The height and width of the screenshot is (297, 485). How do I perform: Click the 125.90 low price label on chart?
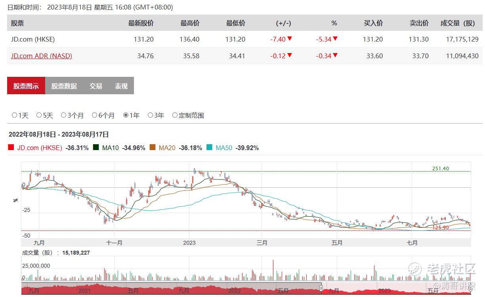[x=440, y=228]
